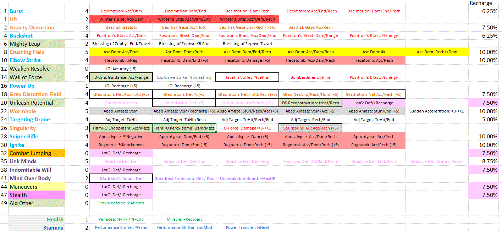Select the "Panacea: %+HP / %+End" cell
This screenshot has width=502, height=231.
click(x=121, y=219)
